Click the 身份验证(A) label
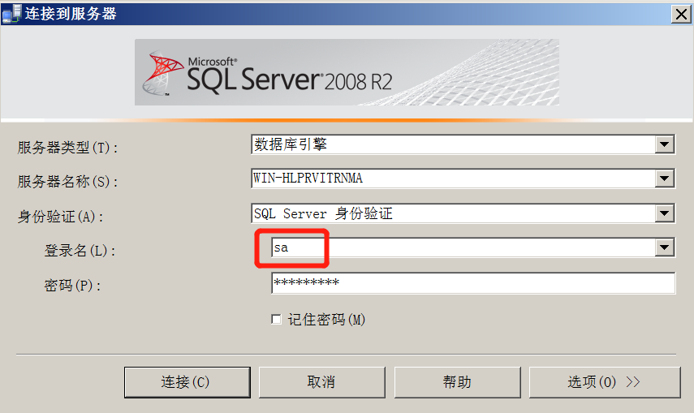This screenshot has height=413, width=694. 61,217
